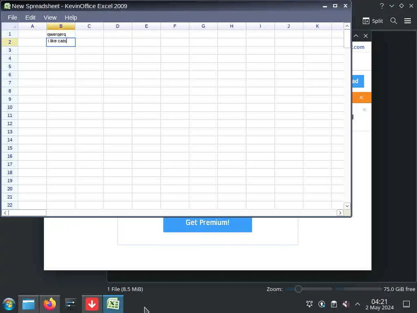Select column A header
The height and width of the screenshot is (313, 417).
point(33,26)
